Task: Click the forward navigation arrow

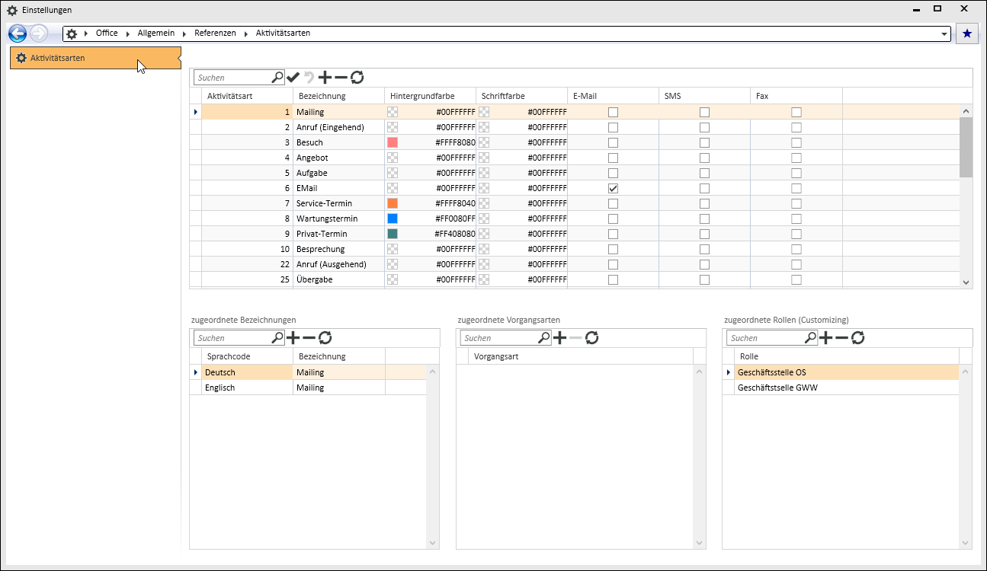Action: pos(39,33)
